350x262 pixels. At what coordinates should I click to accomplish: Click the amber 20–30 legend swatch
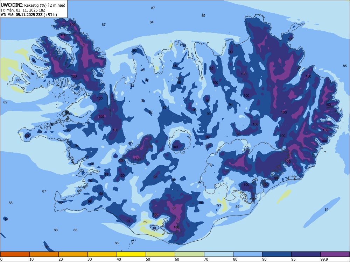click(73, 254)
